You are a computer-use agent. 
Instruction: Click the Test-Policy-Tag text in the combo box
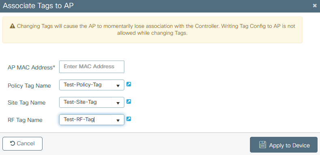click(x=83, y=85)
